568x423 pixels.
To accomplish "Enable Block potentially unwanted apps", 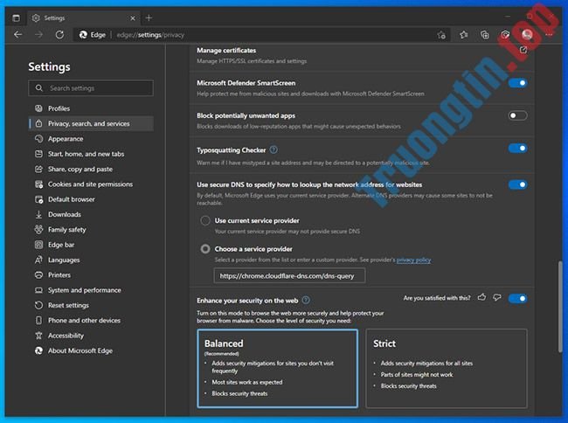I will tap(517, 115).
